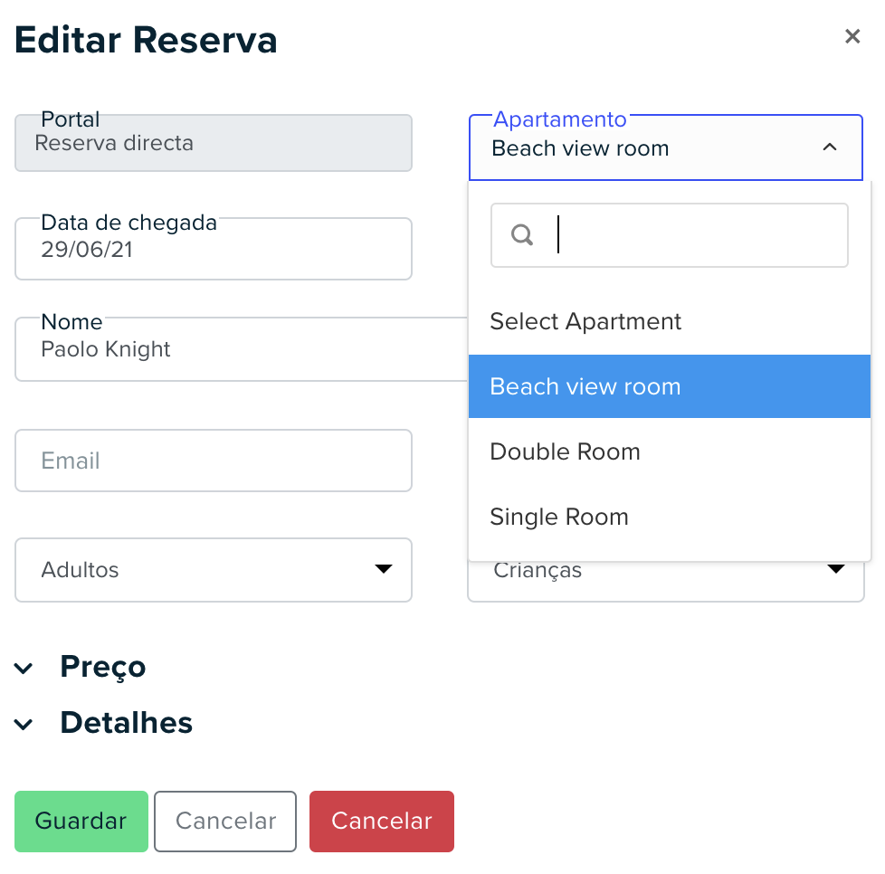Image resolution: width=885 pixels, height=874 pixels.
Task: Click the magnifier icon in apartment search
Action: coord(522,234)
